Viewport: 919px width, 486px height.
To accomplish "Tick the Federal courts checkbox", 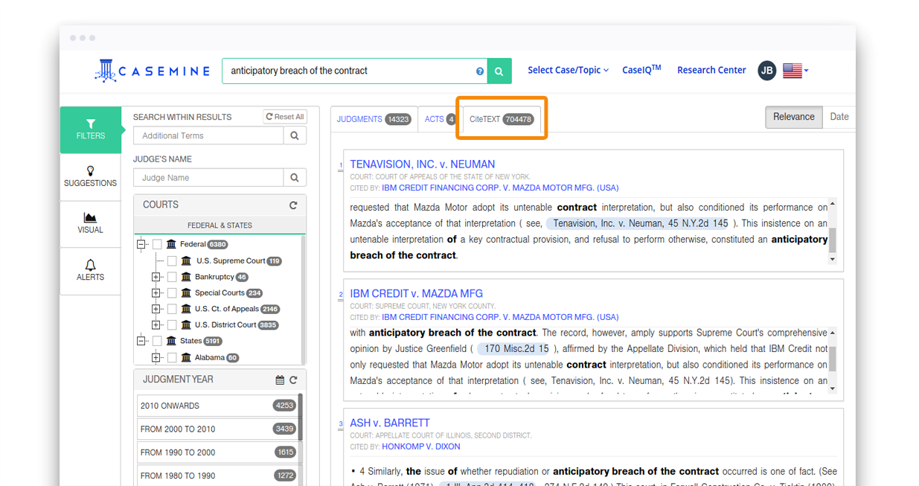I will 157,244.
